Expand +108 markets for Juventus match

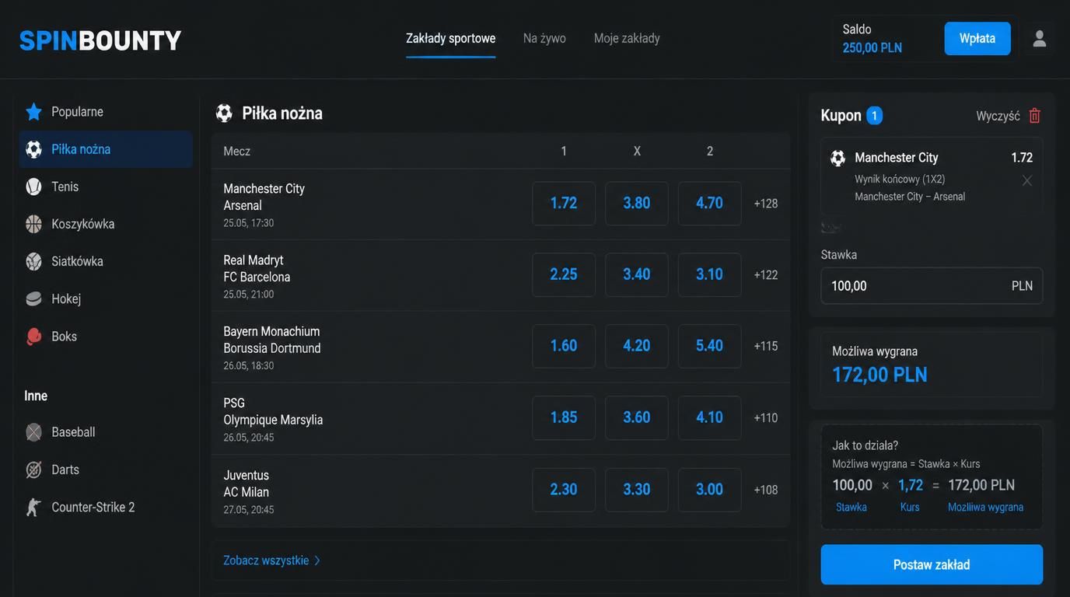click(766, 491)
